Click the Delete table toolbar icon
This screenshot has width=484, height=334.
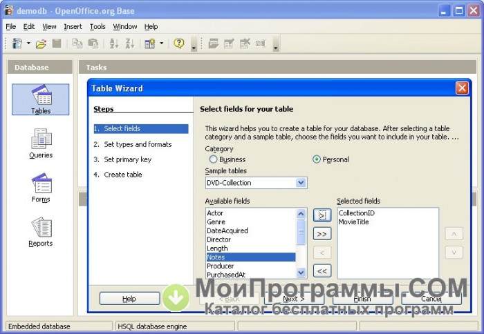[x=245, y=43]
